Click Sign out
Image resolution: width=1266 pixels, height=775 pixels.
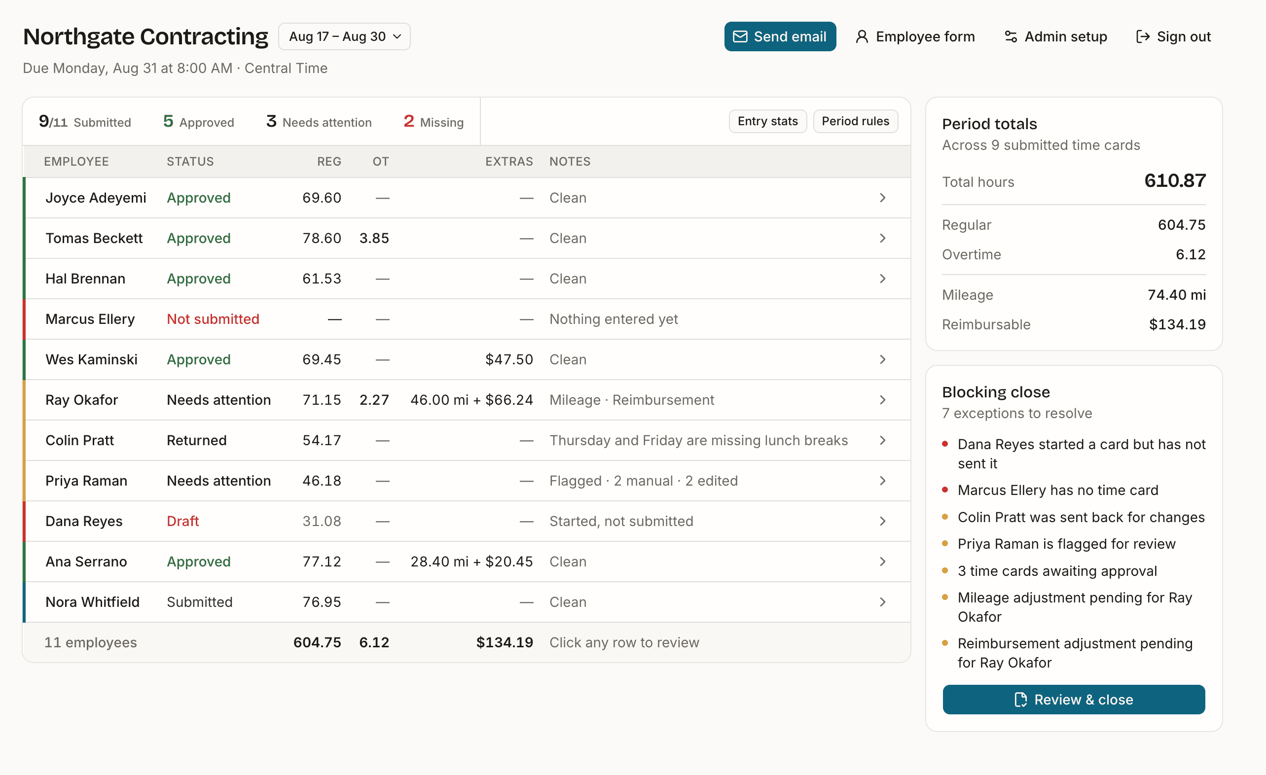(x=1173, y=36)
